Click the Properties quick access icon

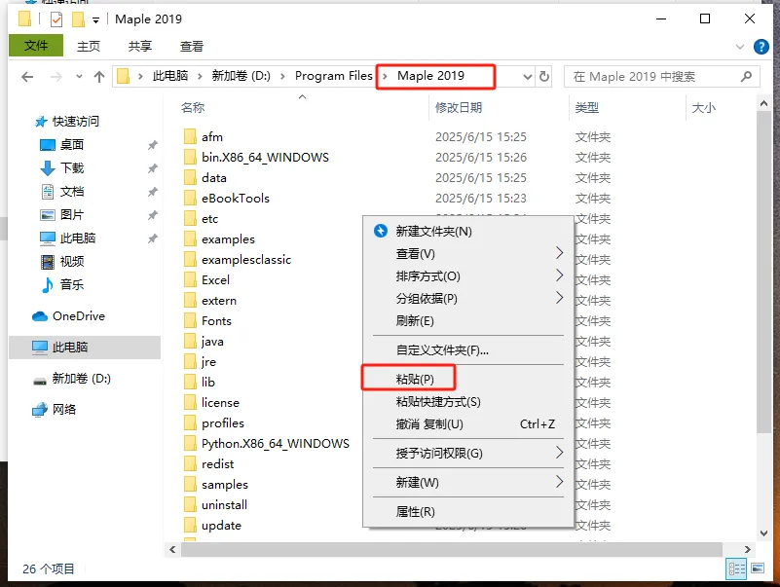point(56,19)
